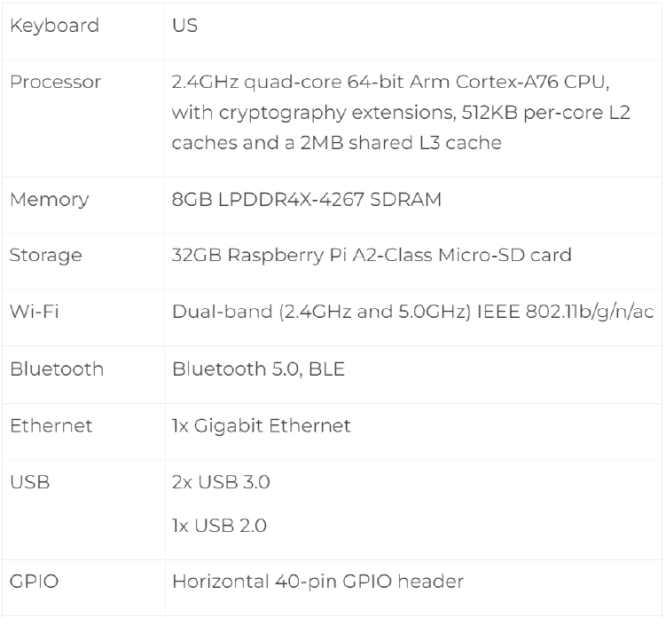Select the 1x Gigabit Ethernet value
Image resolution: width=666 pixels, height=618 pixels.
click(x=261, y=425)
